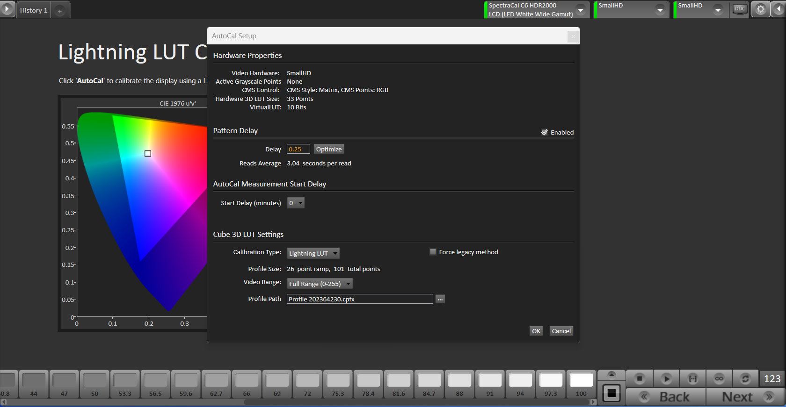Click the black pattern window square icon
The width and height of the screenshot is (786, 407).
tap(611, 393)
